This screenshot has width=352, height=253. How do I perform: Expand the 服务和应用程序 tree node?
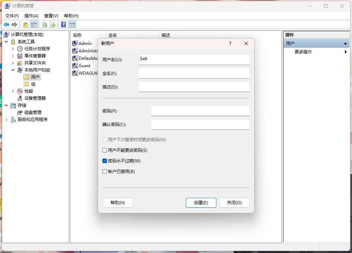[6, 119]
